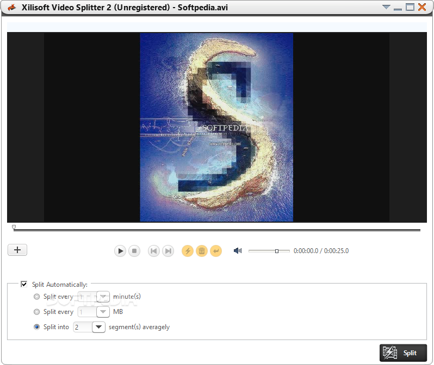The height and width of the screenshot is (365, 434).
Task: Click the volume slider handle
Action: pyautogui.click(x=276, y=251)
